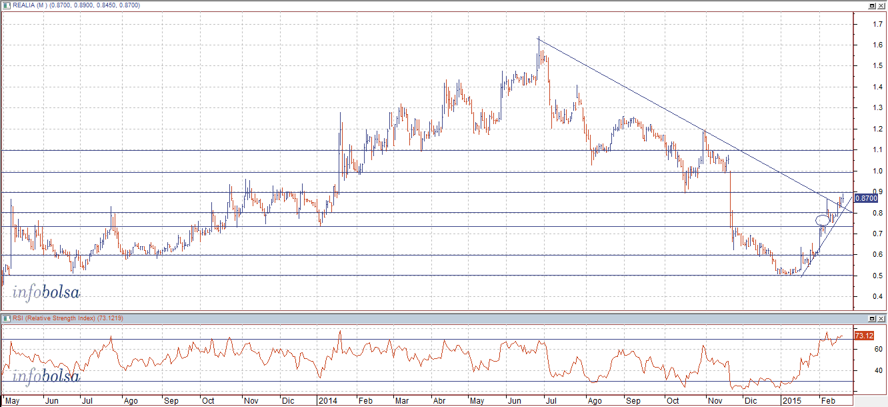Image resolution: width=888 pixels, height=407 pixels.
Task: Click the 1.0 price axis label
Action: (x=878, y=171)
